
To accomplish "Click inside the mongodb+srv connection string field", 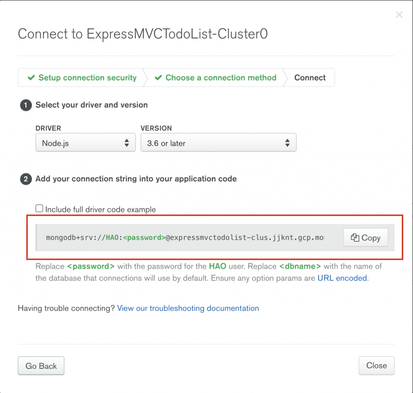I will click(x=186, y=238).
